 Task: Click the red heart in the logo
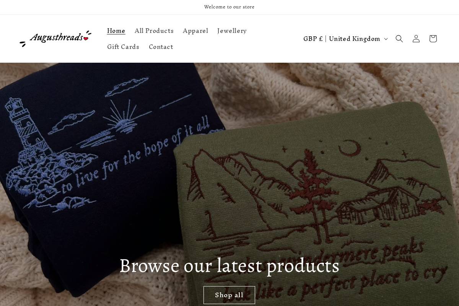point(86,38)
